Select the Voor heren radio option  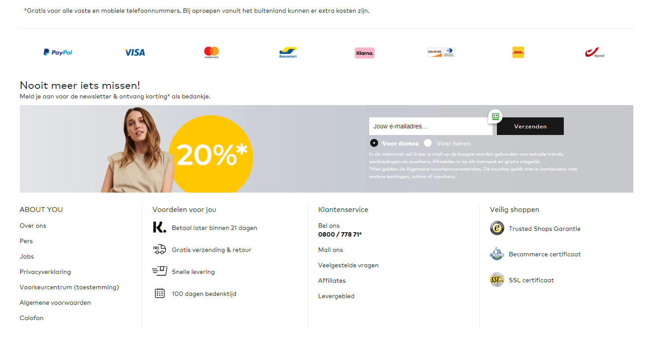click(x=428, y=143)
